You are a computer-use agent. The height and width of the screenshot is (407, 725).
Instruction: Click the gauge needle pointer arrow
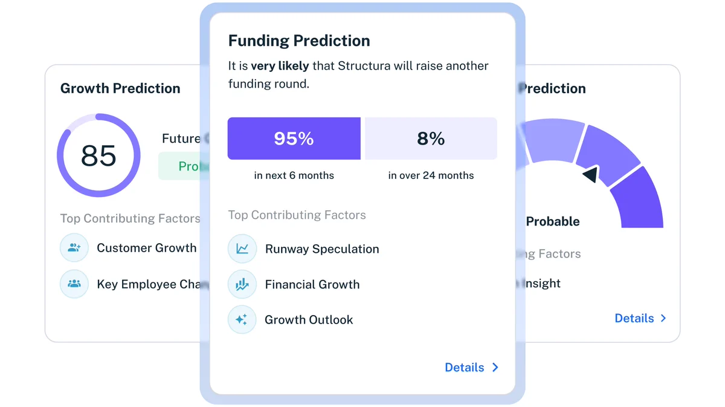[591, 175]
